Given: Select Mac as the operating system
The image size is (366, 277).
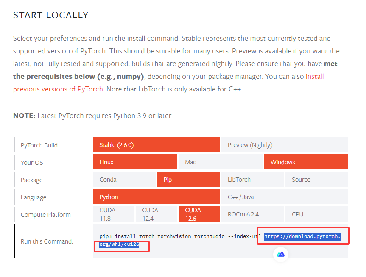Looking at the screenshot, I should click(220, 162).
